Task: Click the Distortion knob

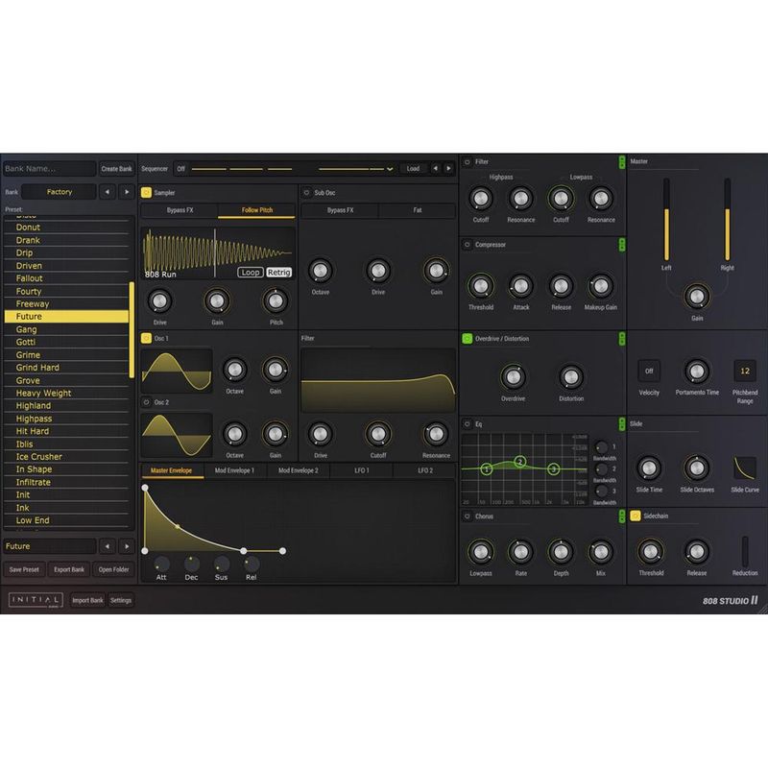Action: click(x=571, y=377)
